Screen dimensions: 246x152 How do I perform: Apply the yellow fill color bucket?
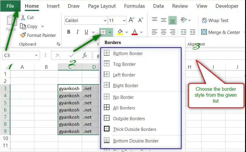click(x=120, y=32)
